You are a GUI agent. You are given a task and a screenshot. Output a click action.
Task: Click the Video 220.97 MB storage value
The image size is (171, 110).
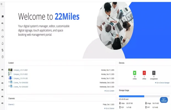click(x=129, y=103)
